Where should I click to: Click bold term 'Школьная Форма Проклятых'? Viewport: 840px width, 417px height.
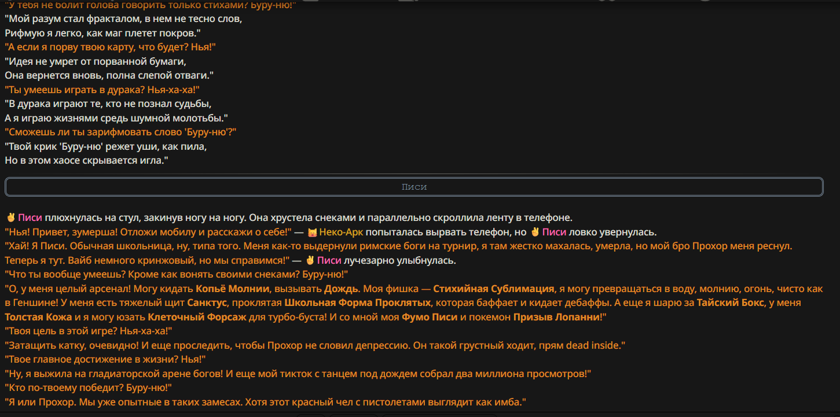click(357, 302)
